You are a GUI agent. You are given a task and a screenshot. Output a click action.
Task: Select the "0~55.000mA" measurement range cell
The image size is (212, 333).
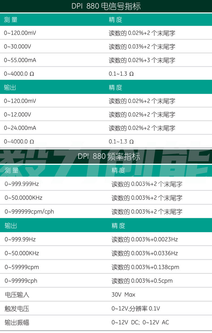click(20, 60)
